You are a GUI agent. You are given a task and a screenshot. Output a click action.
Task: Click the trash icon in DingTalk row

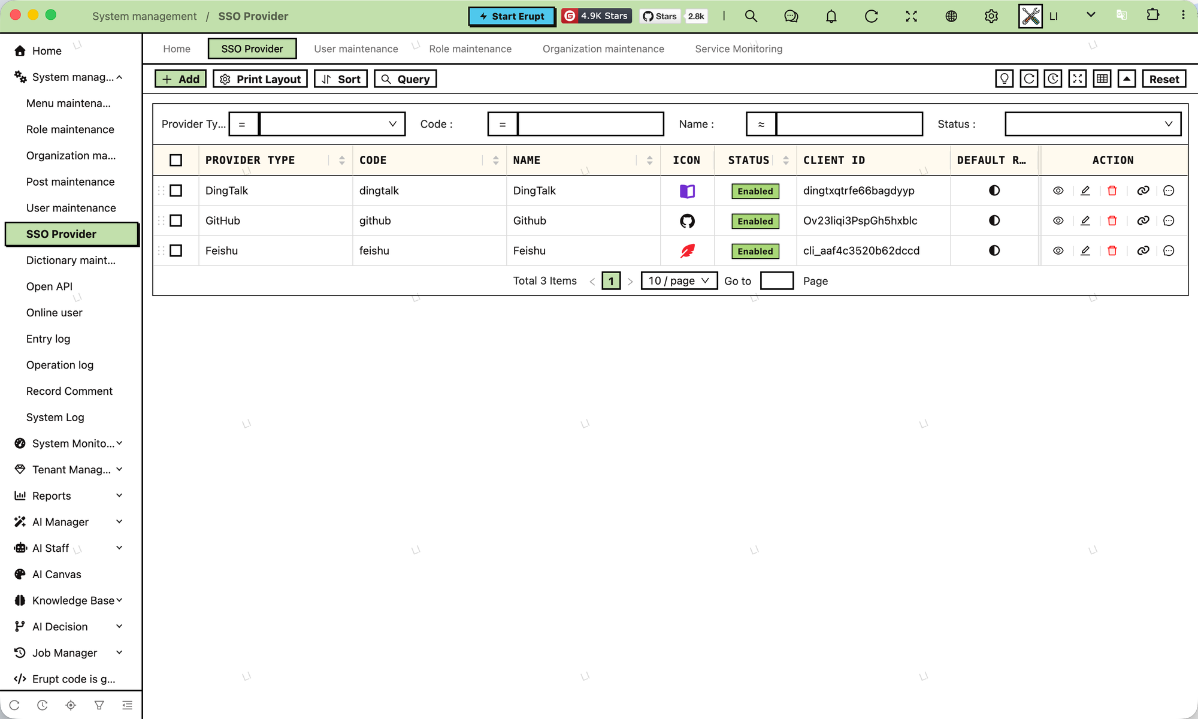1112,191
